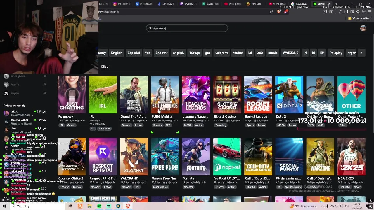
Task: Switch to the Moje faworyty browser tab
Action: [x=144, y=4]
